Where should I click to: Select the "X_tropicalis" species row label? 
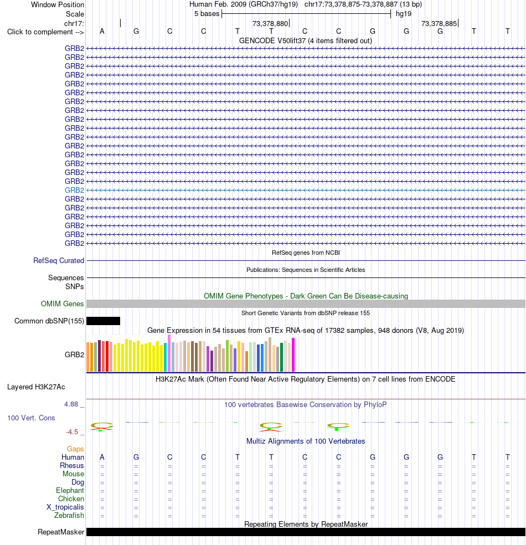pos(65,507)
